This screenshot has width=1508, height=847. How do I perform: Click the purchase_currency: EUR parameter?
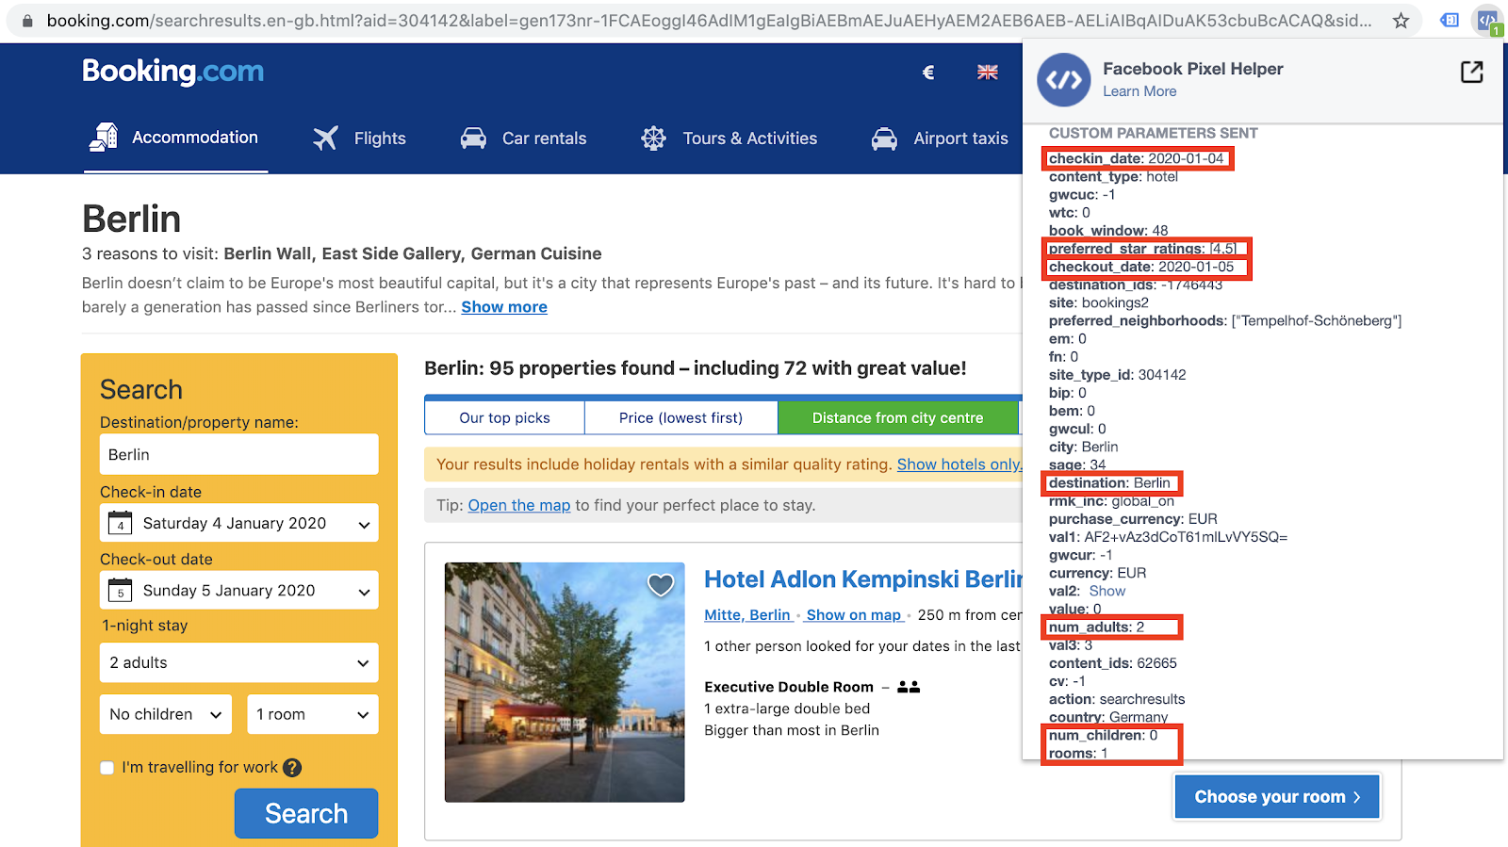1133,519
